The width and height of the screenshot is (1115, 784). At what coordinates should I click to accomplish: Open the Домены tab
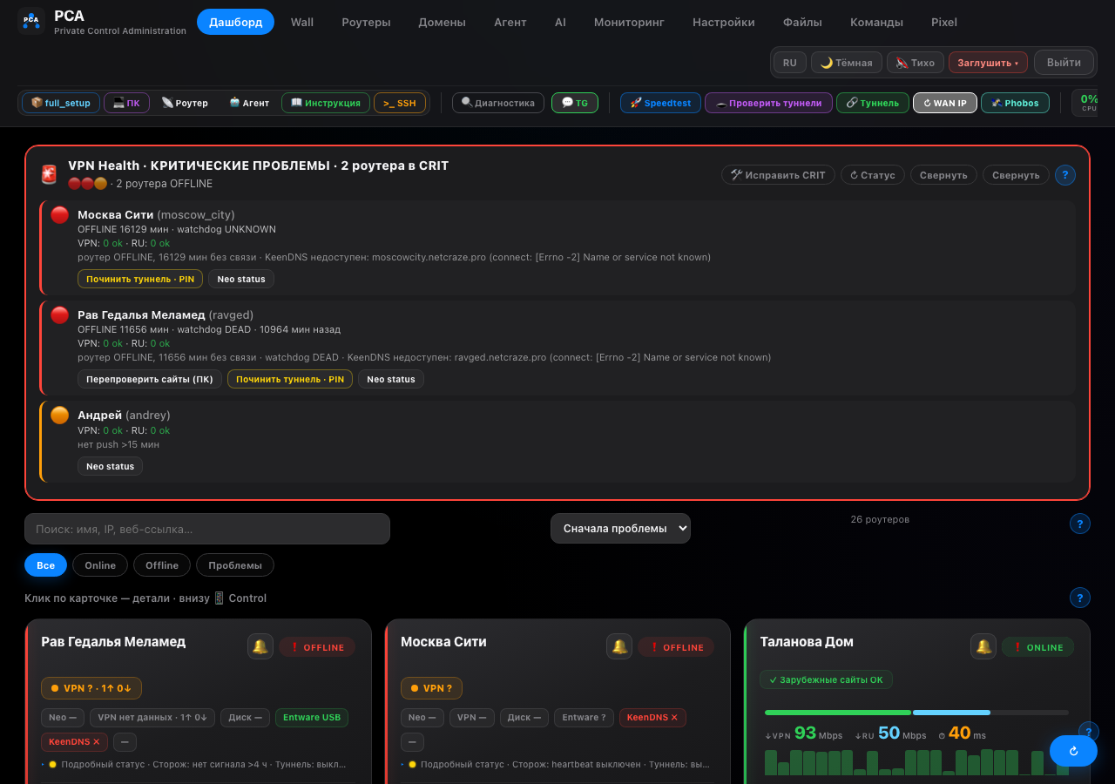[x=442, y=22]
